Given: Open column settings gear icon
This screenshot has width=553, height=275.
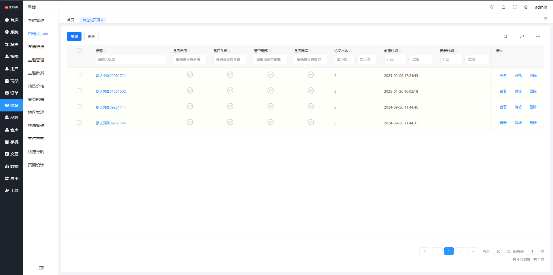Looking at the screenshot, I should [538, 37].
